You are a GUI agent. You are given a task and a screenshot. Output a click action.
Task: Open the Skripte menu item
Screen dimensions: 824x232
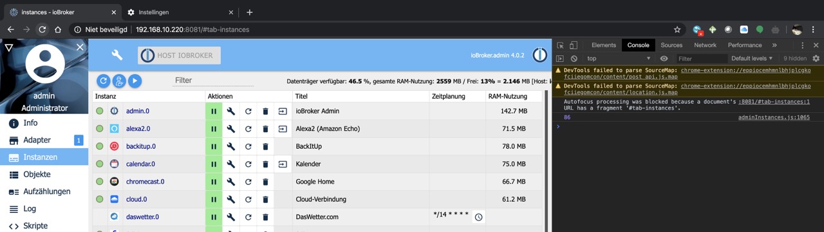tap(44, 226)
